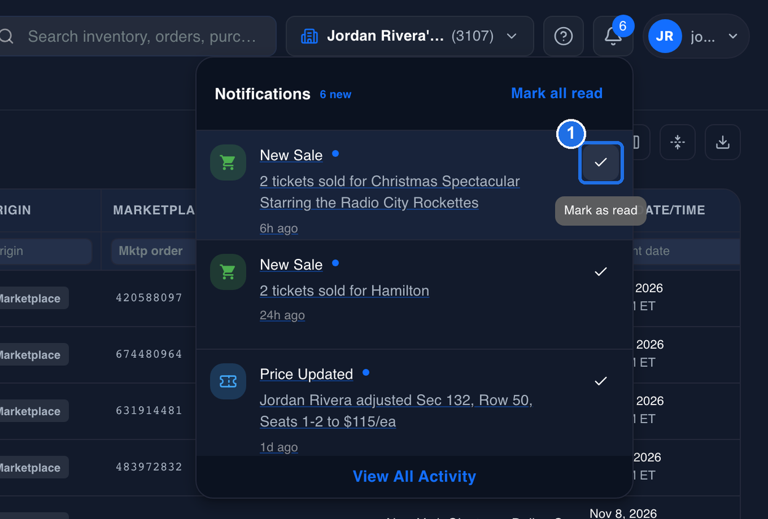Click order number 674480964

[x=150, y=355]
